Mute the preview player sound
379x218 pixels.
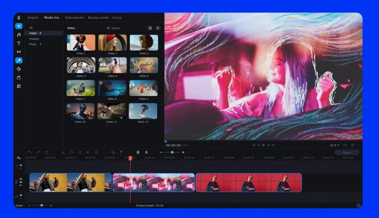point(345,145)
